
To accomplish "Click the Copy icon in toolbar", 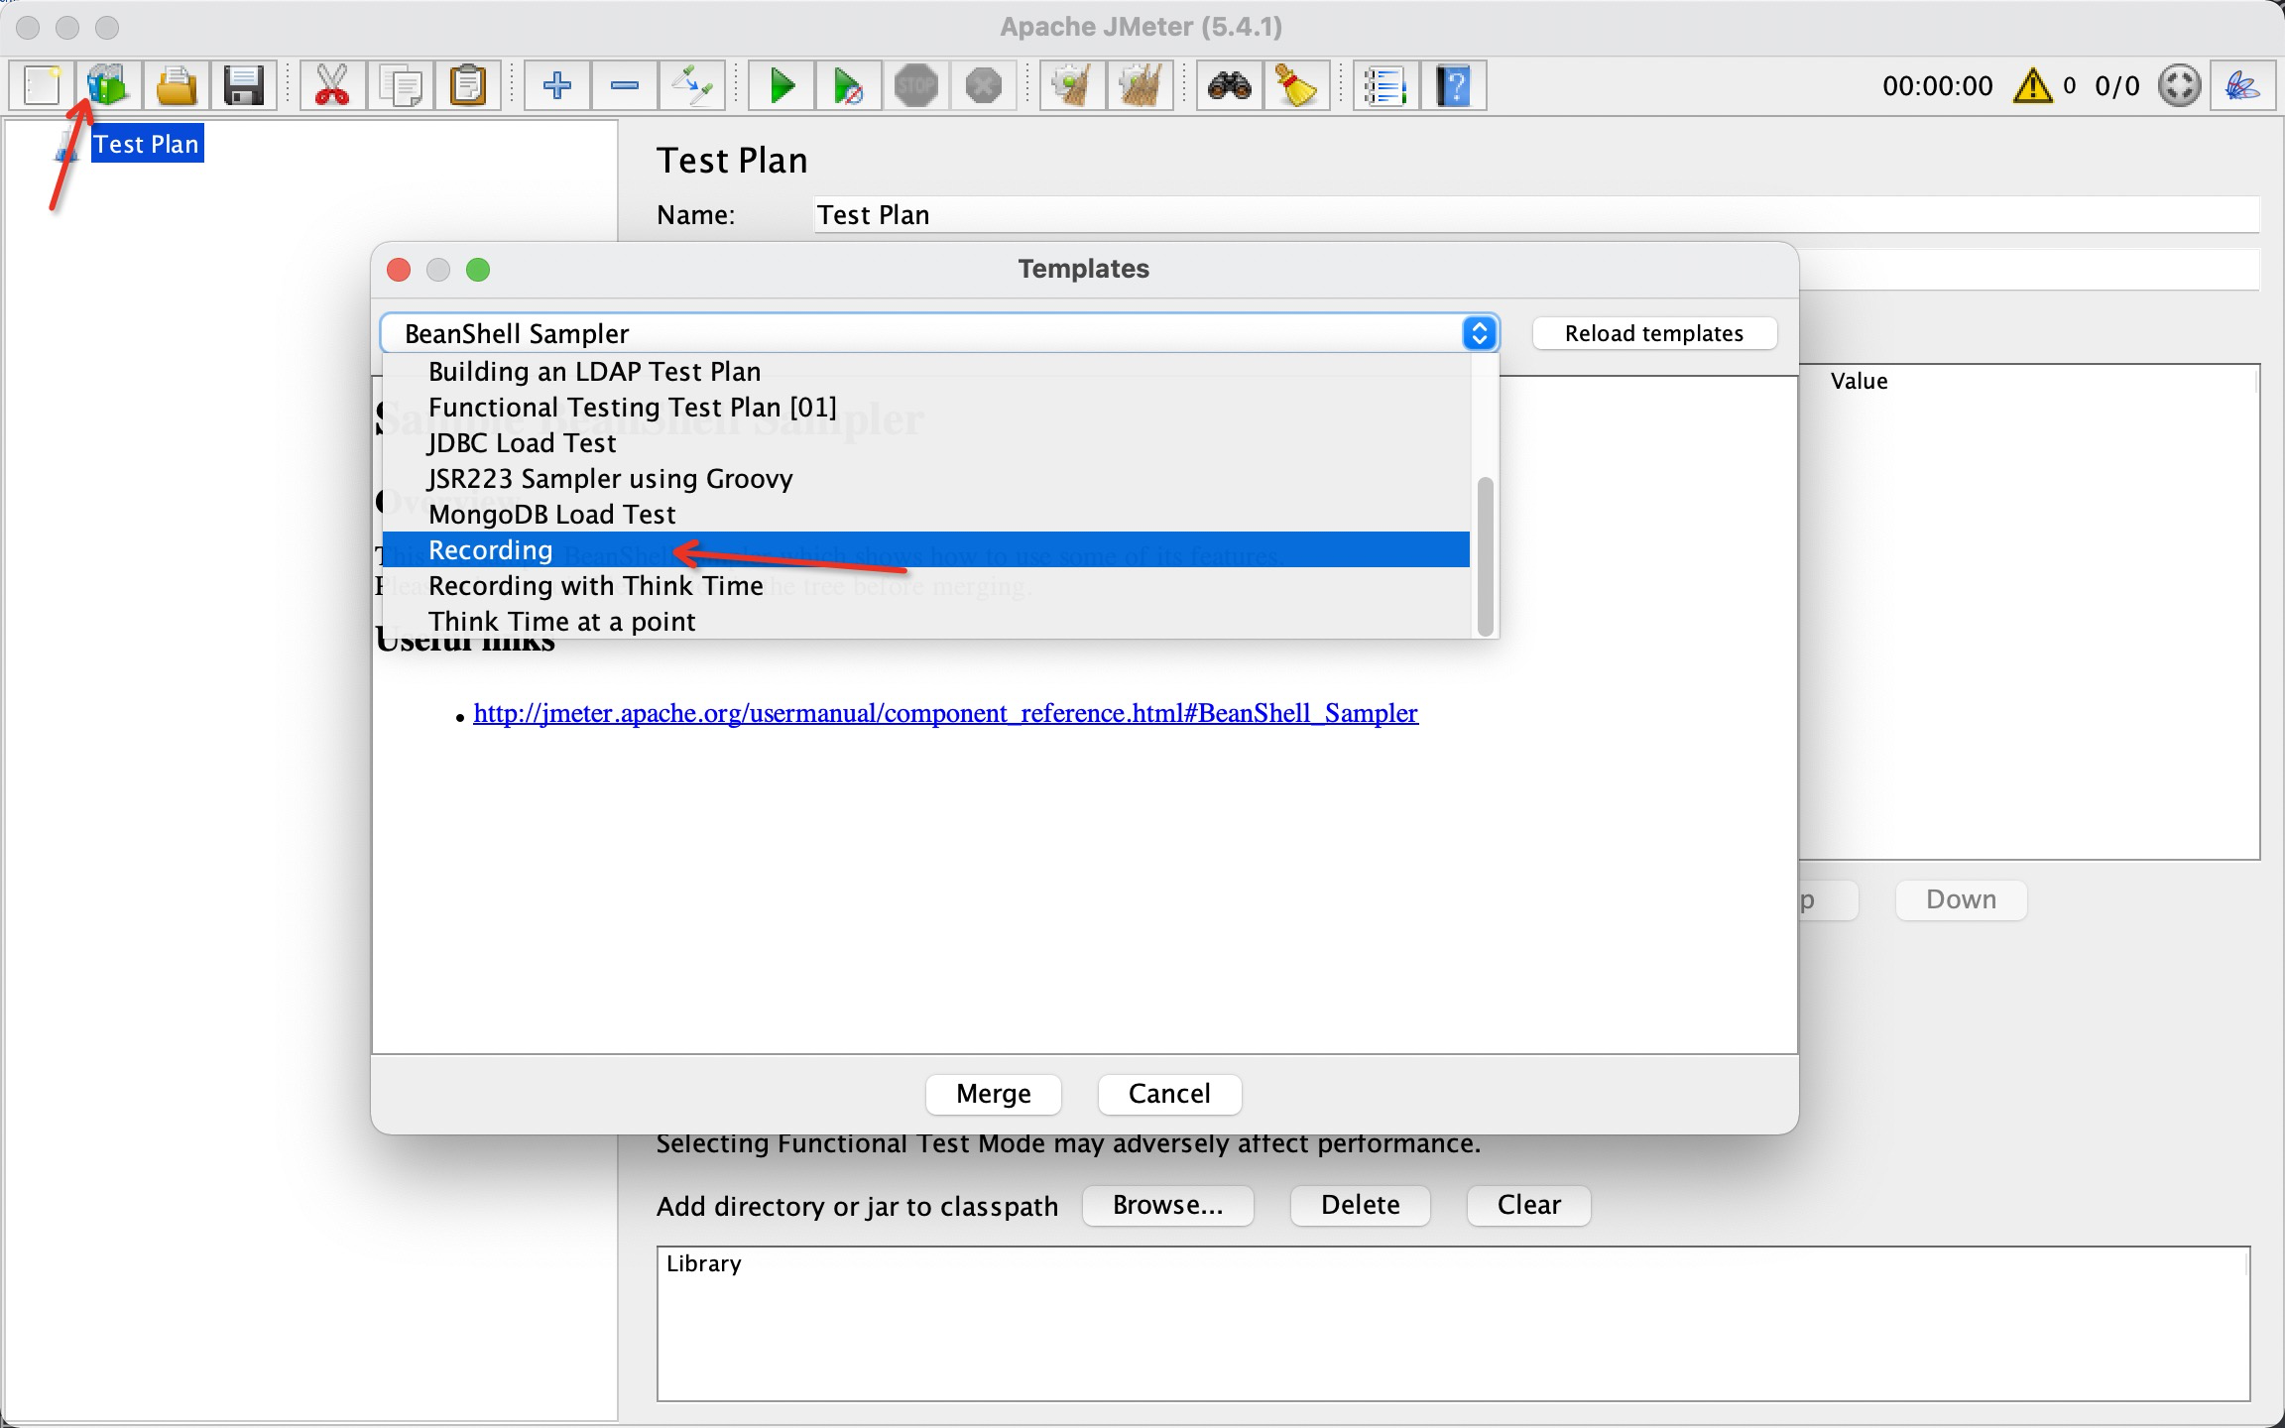I will tap(400, 85).
